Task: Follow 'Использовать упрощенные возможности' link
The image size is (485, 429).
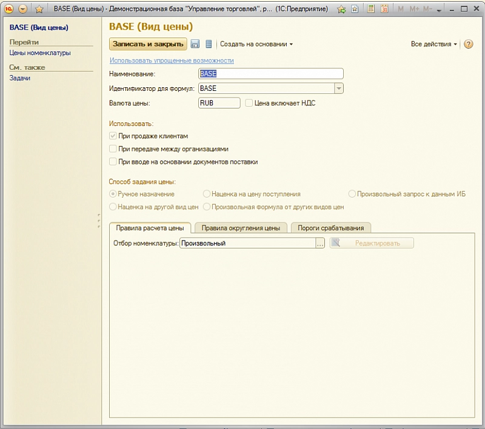Action: (x=171, y=61)
